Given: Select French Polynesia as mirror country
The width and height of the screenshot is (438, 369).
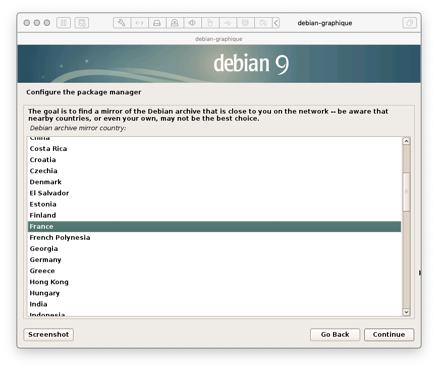Looking at the screenshot, I should pos(214,237).
